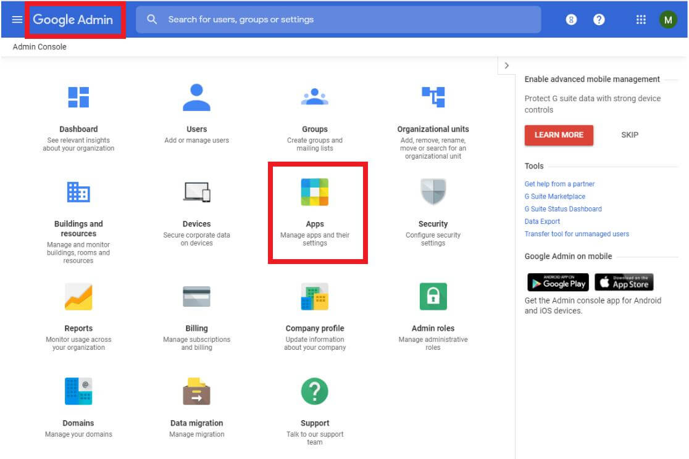This screenshot has height=459, width=689.
Task: Click the Company profile label text
Action: [x=315, y=328]
